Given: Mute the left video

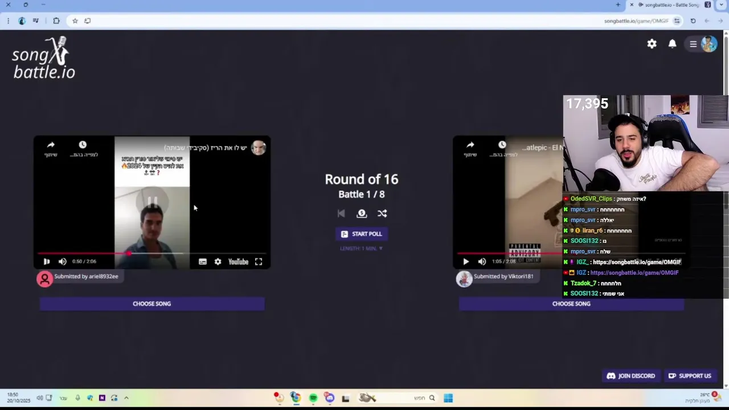Looking at the screenshot, I should pos(62,261).
